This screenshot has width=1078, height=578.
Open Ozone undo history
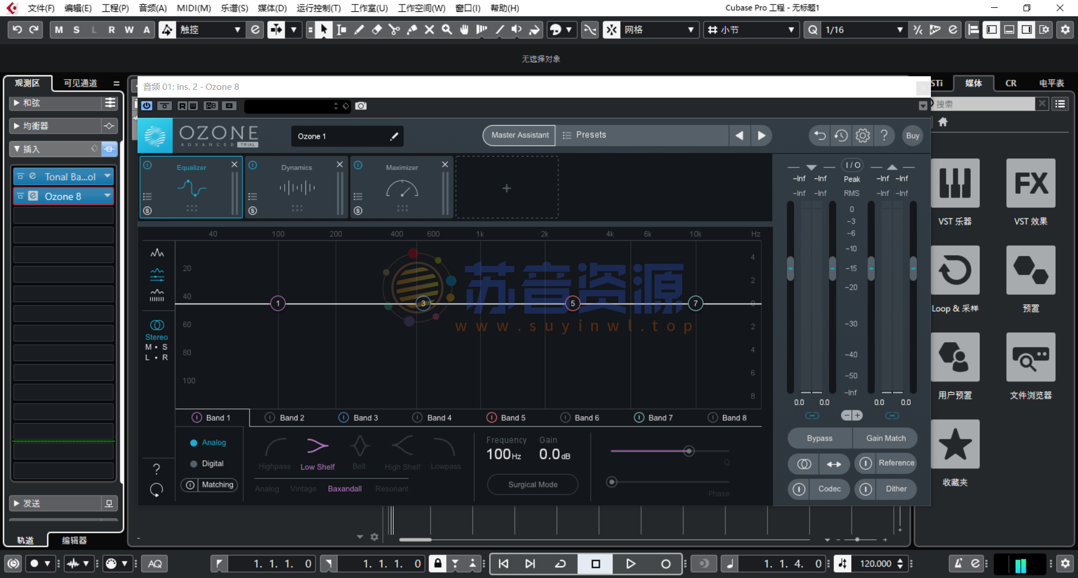[x=841, y=135]
